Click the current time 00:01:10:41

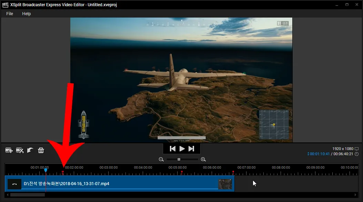point(320,154)
